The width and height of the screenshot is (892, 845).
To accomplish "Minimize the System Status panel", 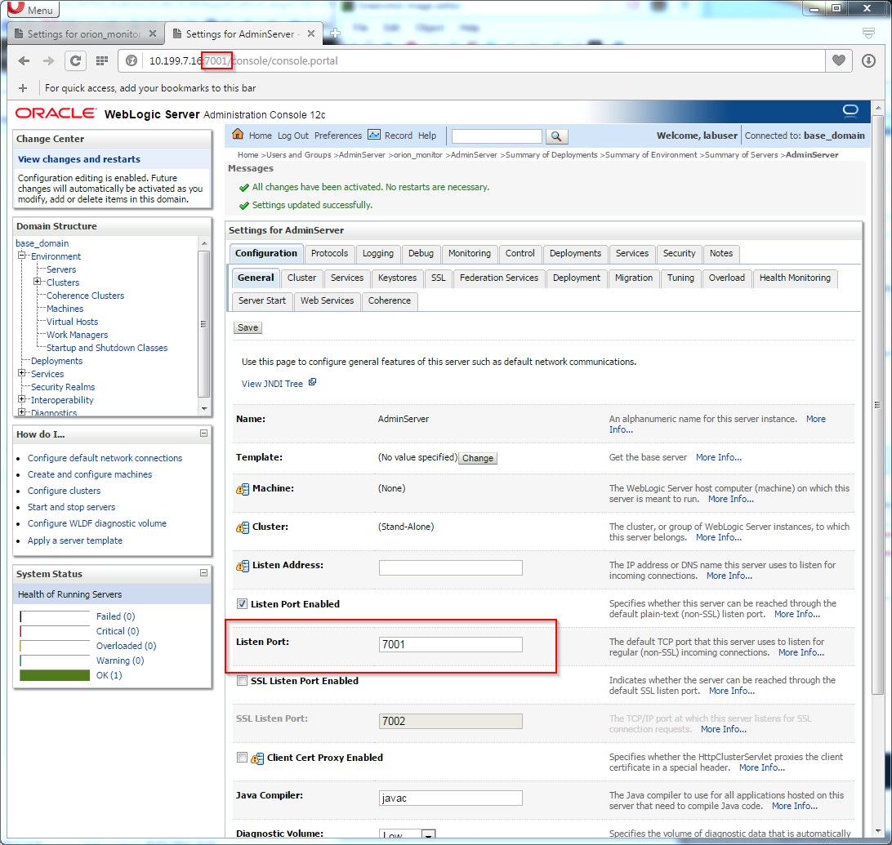I will click(x=203, y=573).
